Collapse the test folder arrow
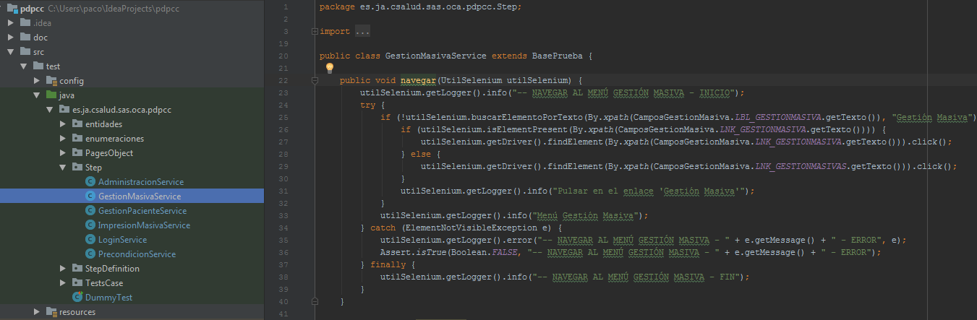Viewport: 977px width, 320px height. (24, 66)
